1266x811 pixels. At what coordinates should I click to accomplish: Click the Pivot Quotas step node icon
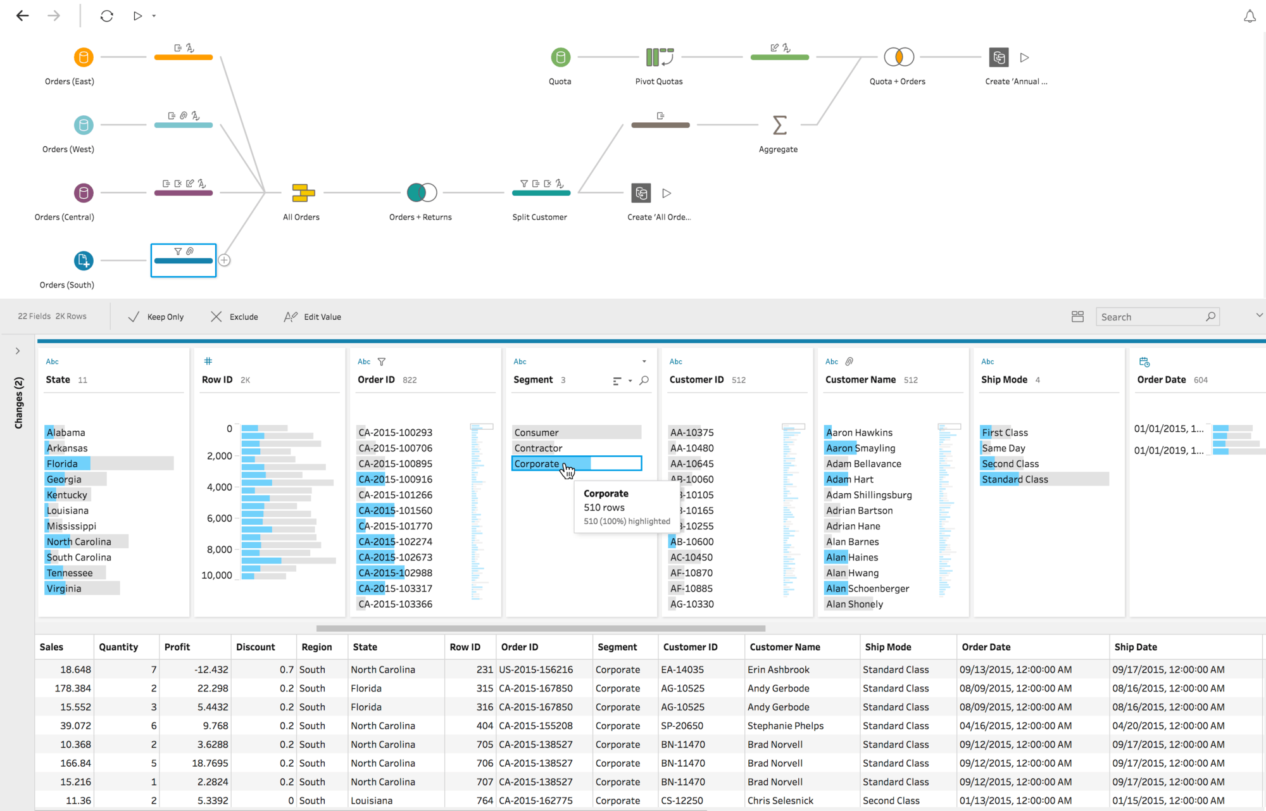pyautogui.click(x=659, y=57)
